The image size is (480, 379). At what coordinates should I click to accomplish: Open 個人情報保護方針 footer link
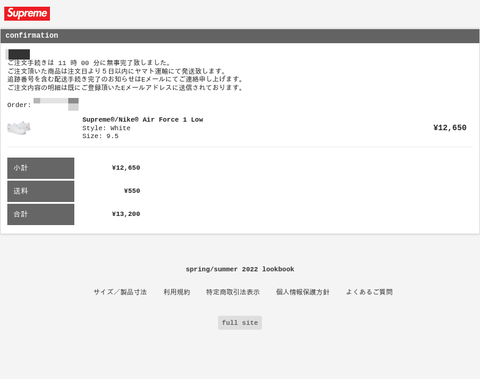303,292
